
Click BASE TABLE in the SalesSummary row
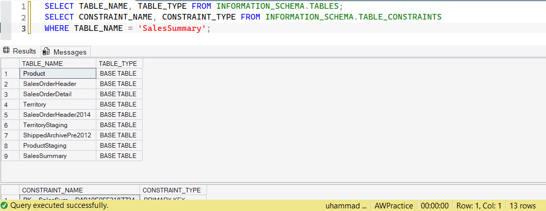120,155
